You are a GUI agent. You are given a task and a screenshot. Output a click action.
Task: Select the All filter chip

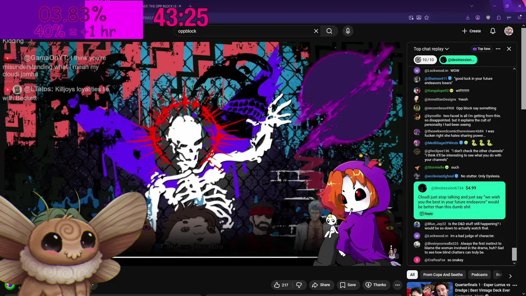point(412,275)
